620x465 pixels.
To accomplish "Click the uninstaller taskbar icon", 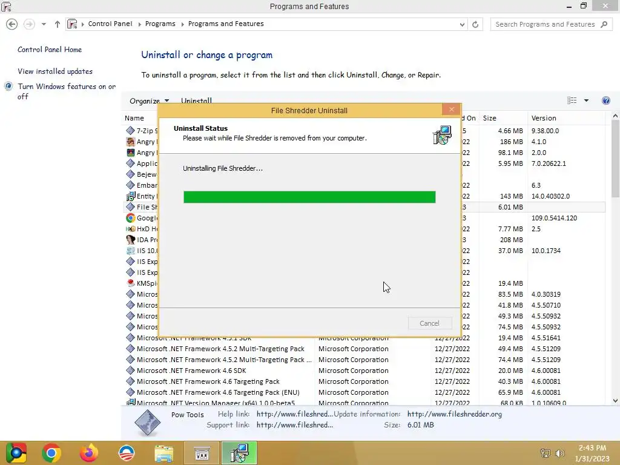I will (239, 453).
